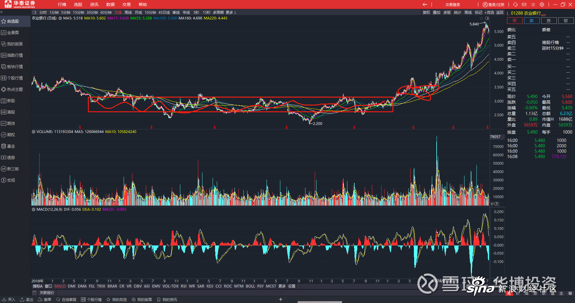Open 基金 sidebar entry

pyautogui.click(x=8, y=146)
